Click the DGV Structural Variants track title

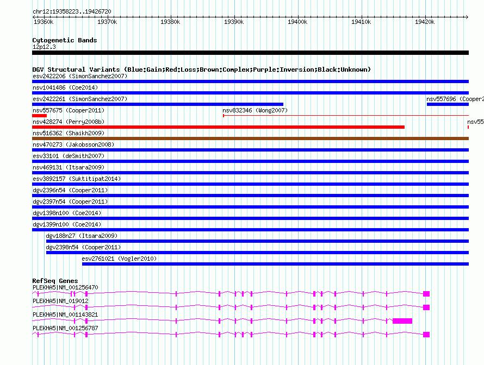pos(201,70)
